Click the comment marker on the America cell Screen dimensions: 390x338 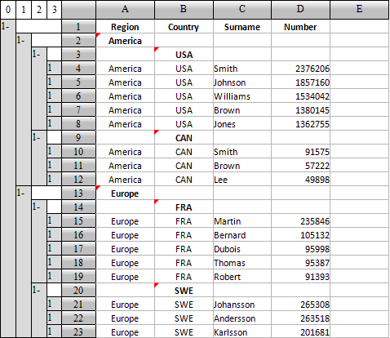pos(98,35)
